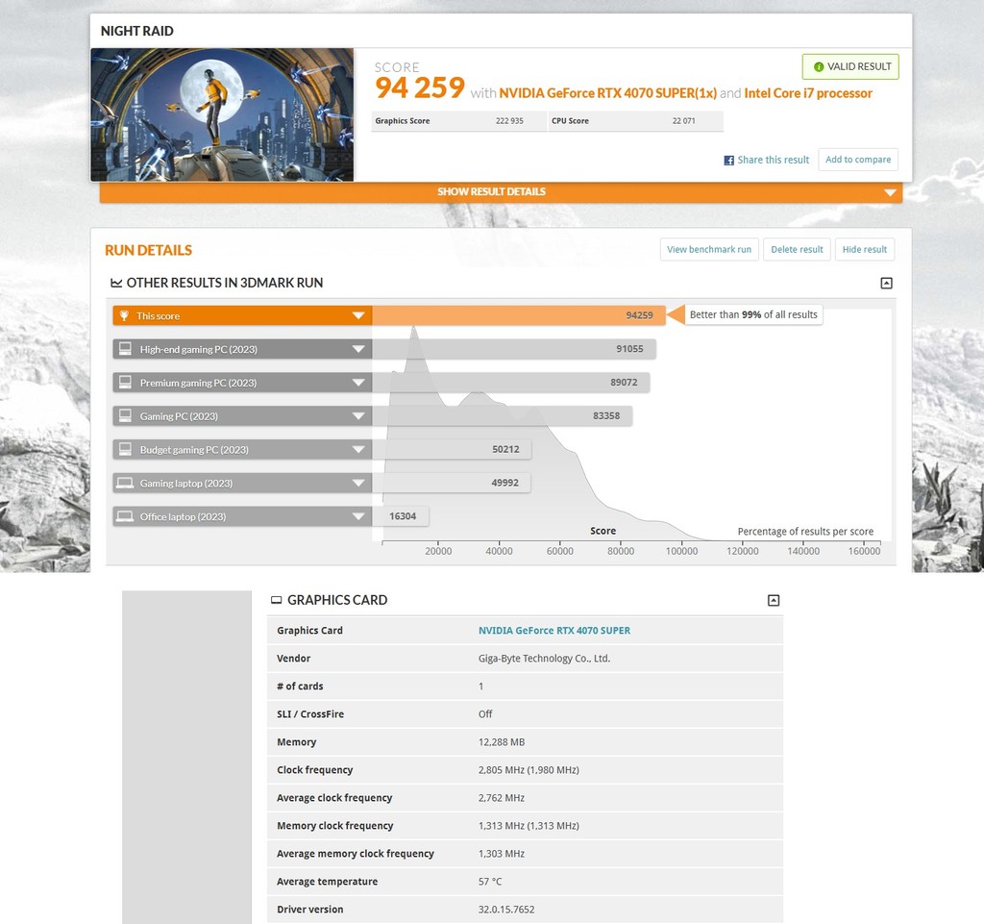The width and height of the screenshot is (984, 924).
Task: Click Hide result button
Action: click(x=865, y=249)
